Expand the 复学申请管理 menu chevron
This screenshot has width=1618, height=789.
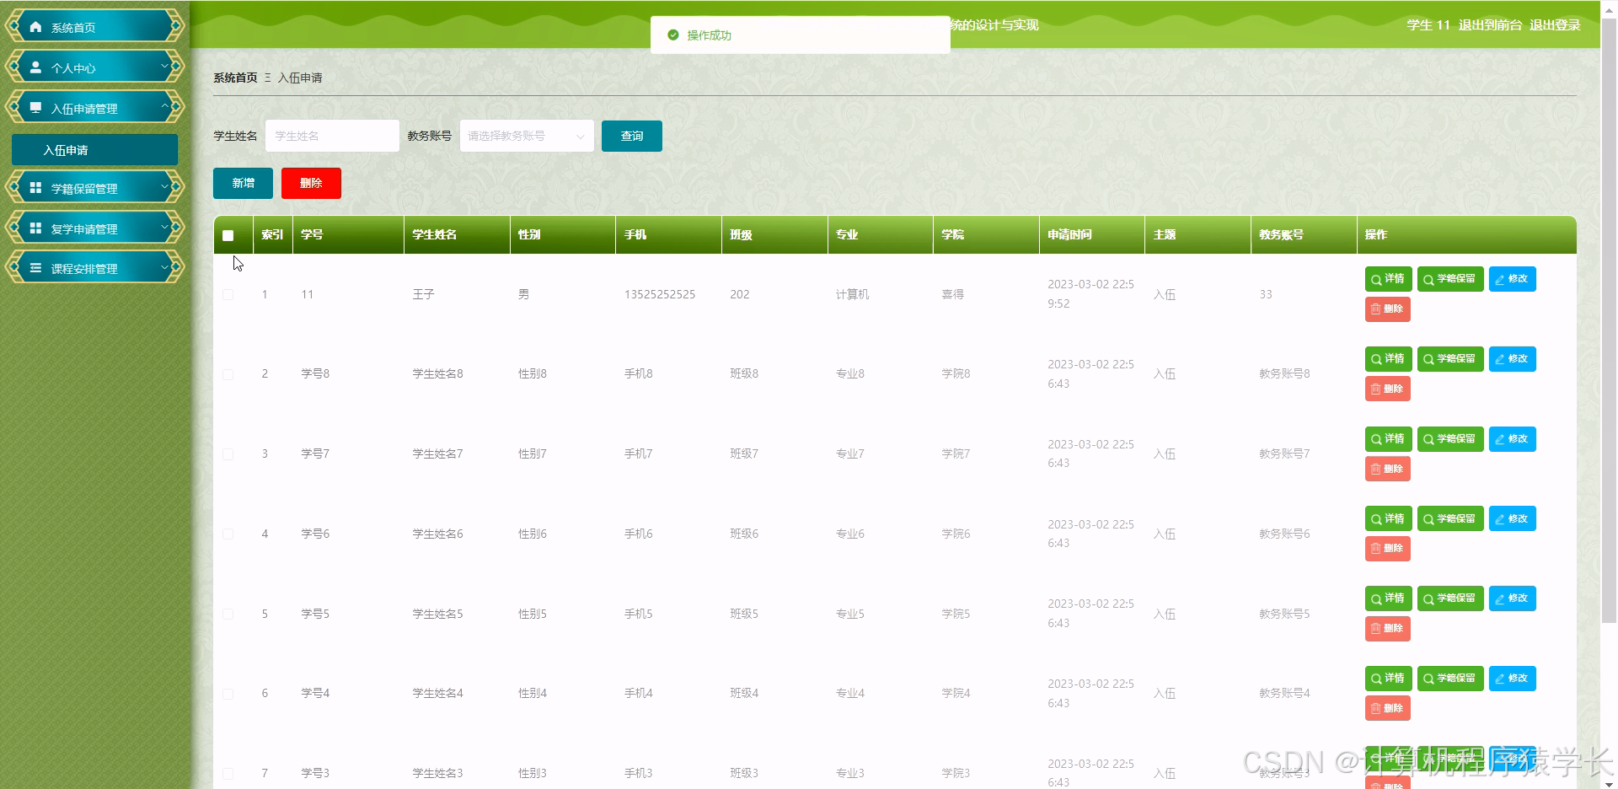(164, 228)
